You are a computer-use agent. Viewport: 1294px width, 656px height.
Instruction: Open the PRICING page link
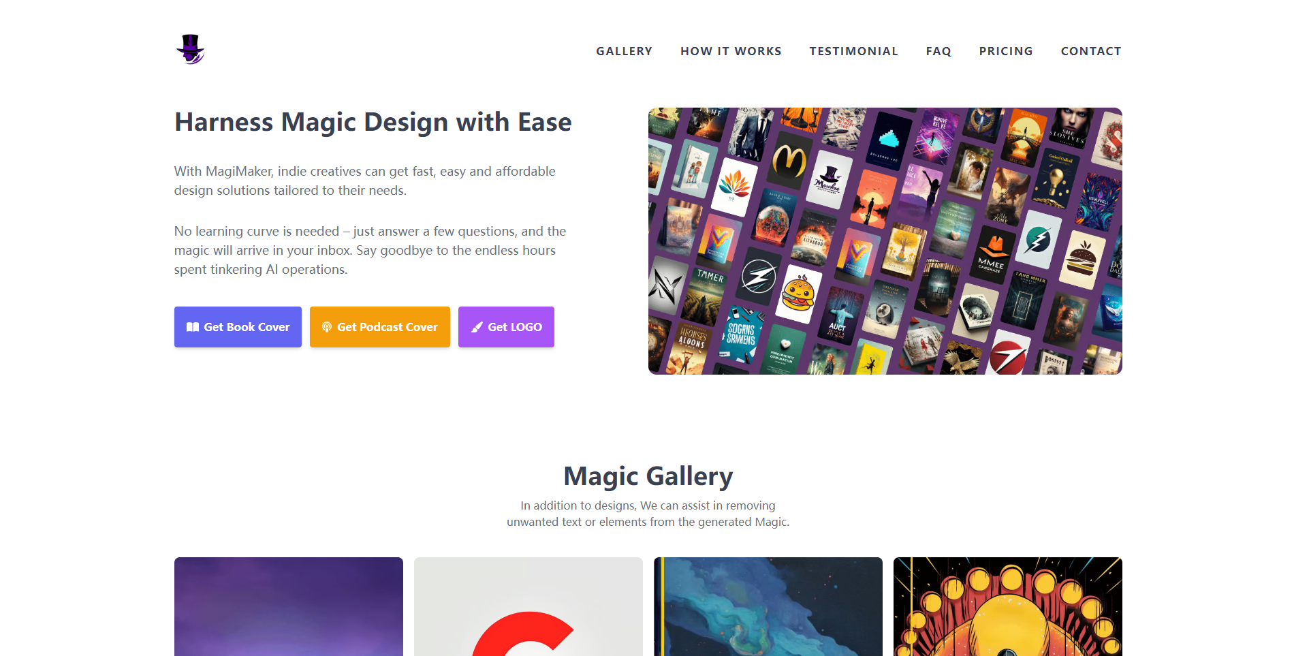tap(1006, 51)
